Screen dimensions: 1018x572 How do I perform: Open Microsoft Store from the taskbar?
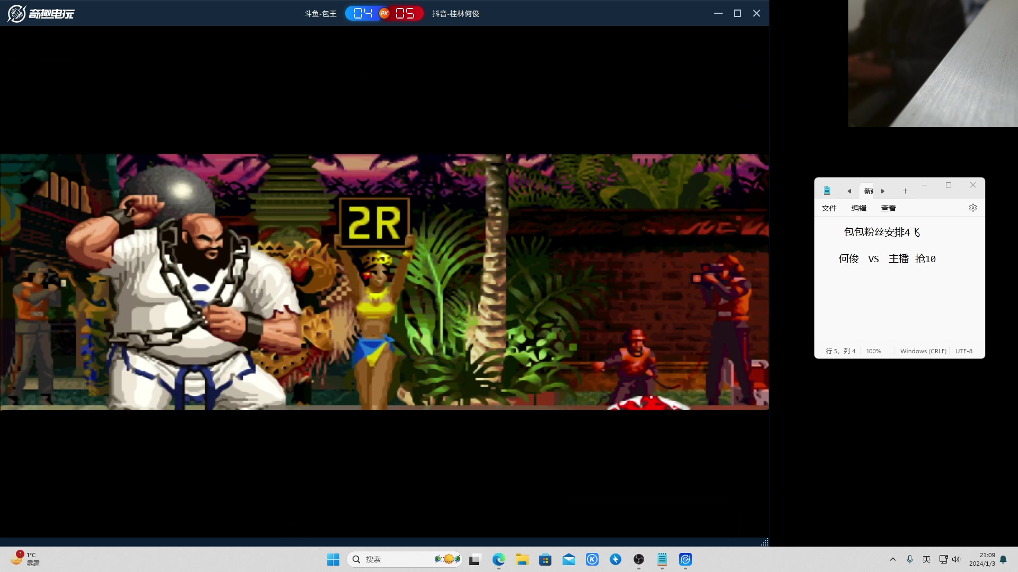coord(545,559)
